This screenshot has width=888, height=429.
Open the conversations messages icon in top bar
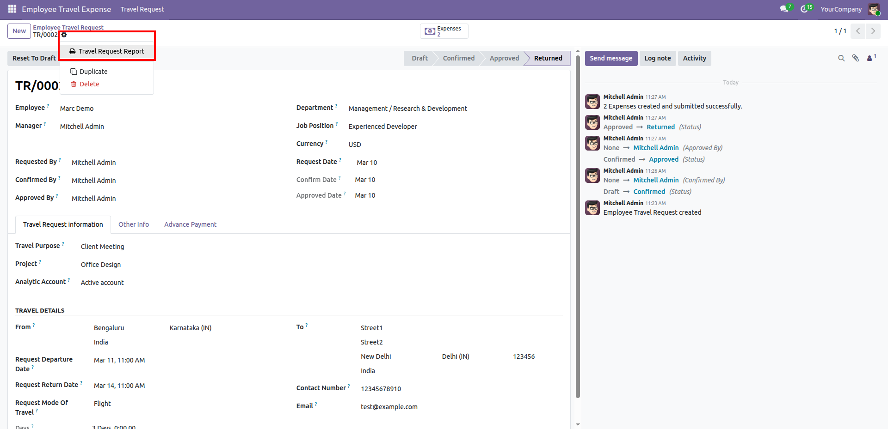(x=783, y=9)
